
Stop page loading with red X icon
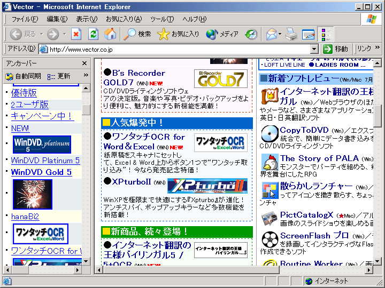(76, 34)
